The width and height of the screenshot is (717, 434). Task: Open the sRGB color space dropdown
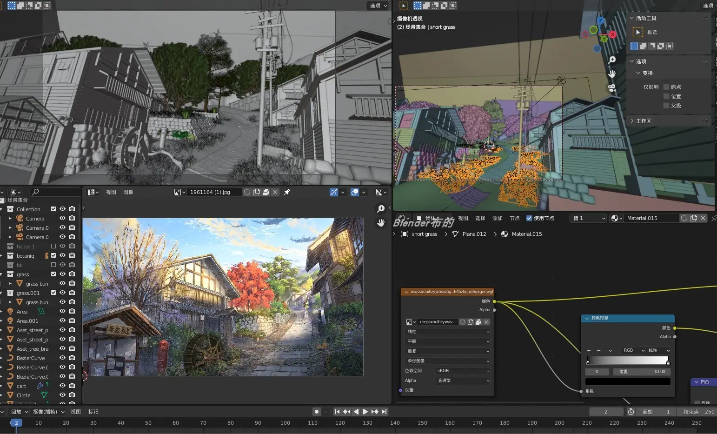pyautogui.click(x=463, y=371)
